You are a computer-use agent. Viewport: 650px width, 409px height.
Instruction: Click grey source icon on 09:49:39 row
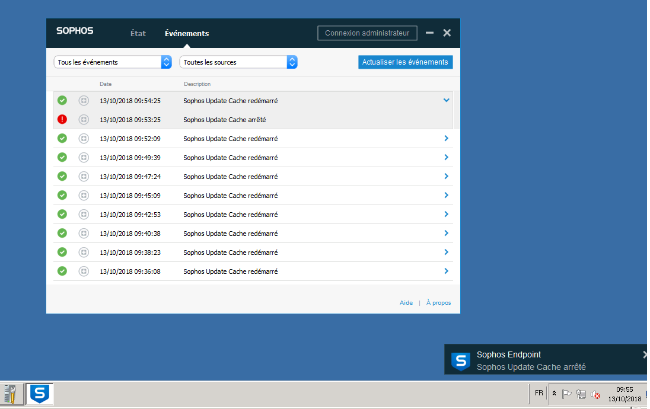point(84,158)
